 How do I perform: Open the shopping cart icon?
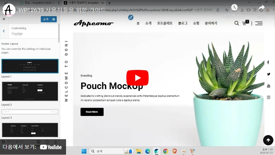[245, 23]
